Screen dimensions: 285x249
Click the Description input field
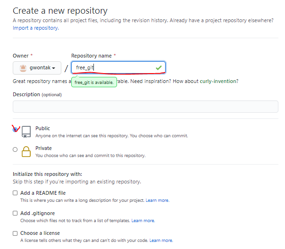(x=145, y=107)
